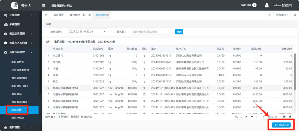Open 药品有效期管理 in sidebar
This screenshot has width=299, height=131.
click(x=20, y=70)
